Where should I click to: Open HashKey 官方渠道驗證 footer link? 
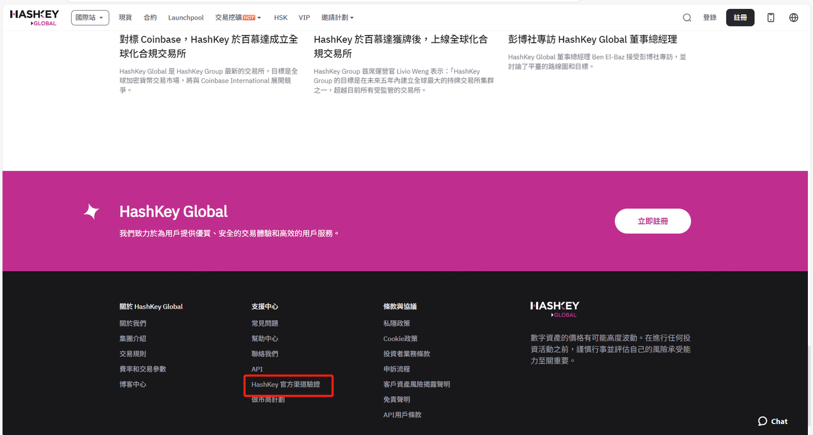pyautogui.click(x=285, y=384)
